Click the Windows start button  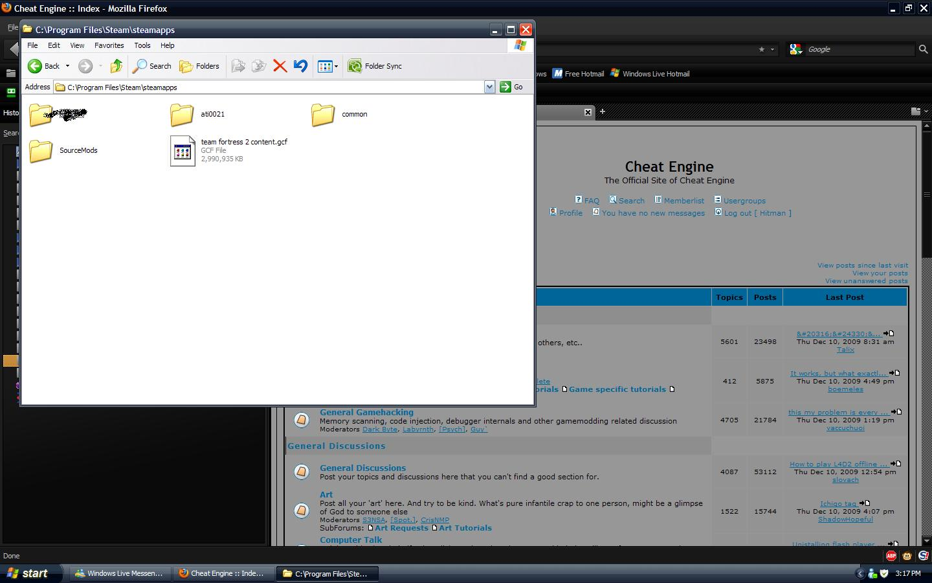point(31,573)
